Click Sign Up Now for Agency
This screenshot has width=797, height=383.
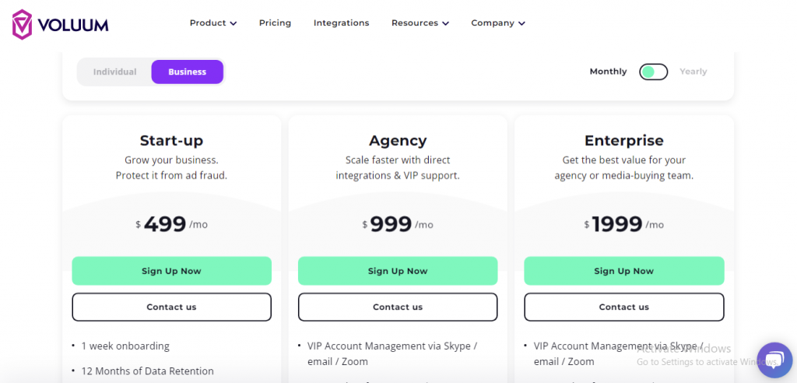point(398,271)
